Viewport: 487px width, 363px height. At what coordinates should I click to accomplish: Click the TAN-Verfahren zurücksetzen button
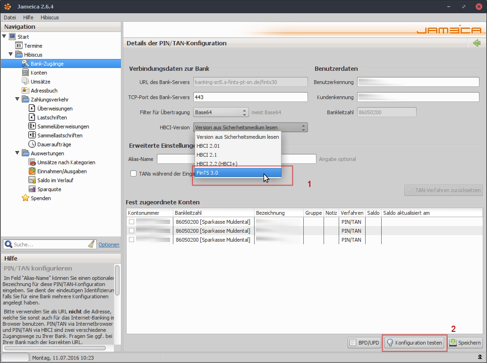click(444, 190)
